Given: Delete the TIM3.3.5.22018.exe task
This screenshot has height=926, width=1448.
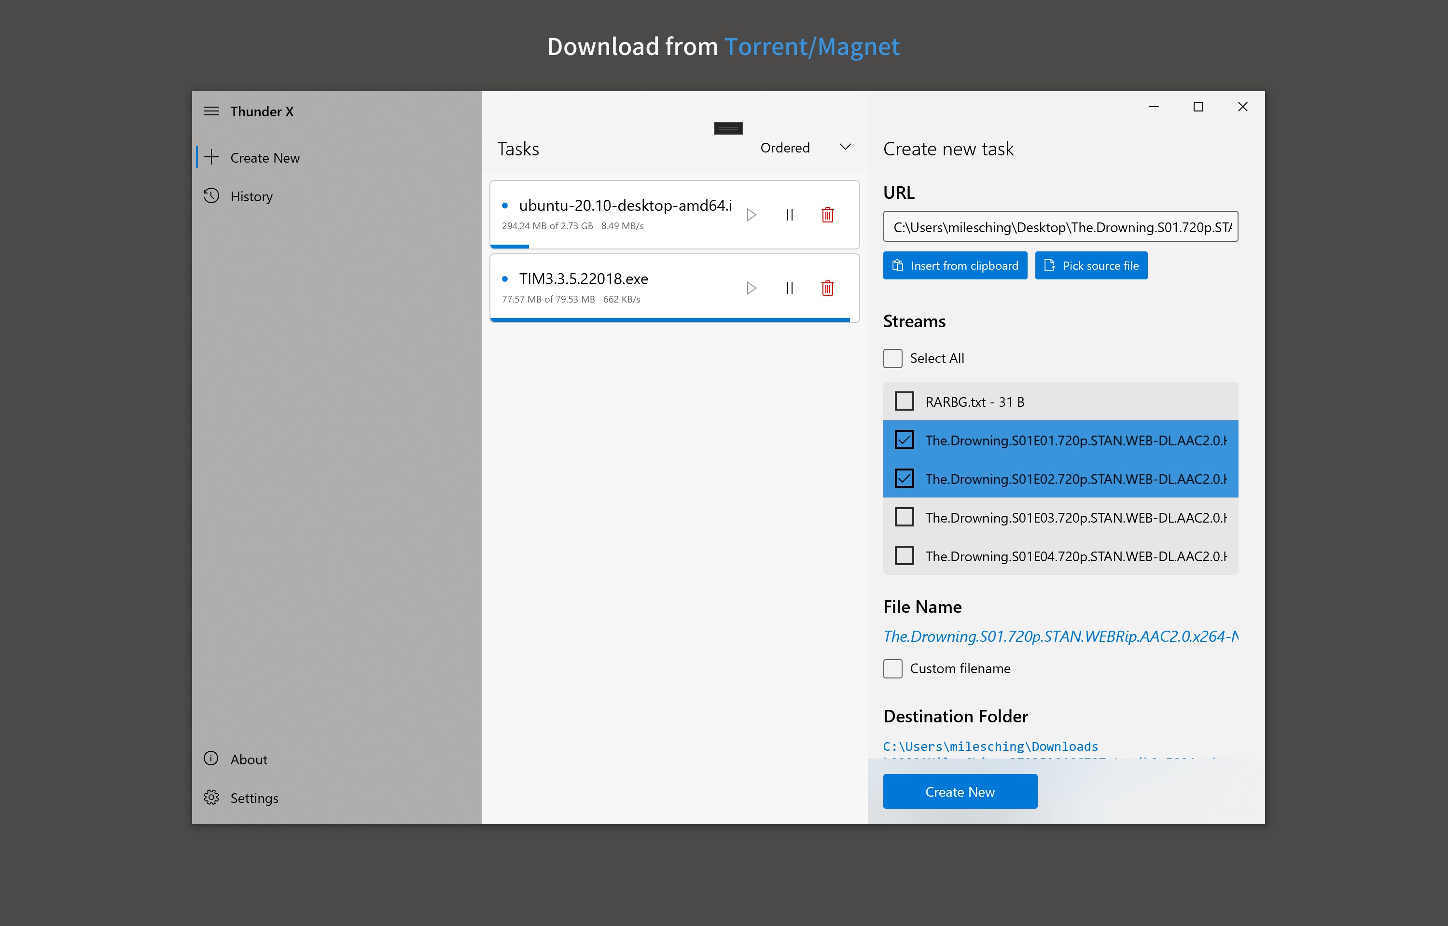Looking at the screenshot, I should [x=827, y=288].
